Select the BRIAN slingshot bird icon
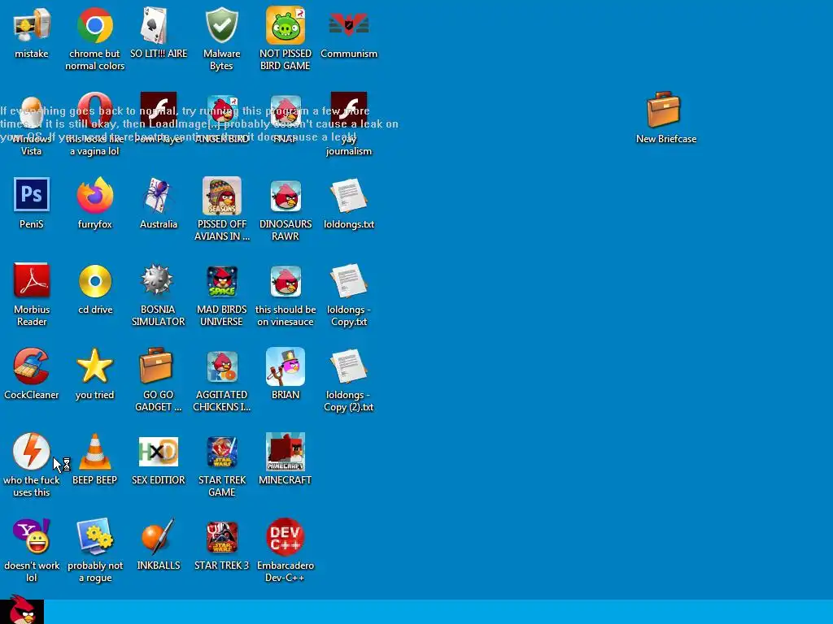The image size is (833, 624). (286, 366)
